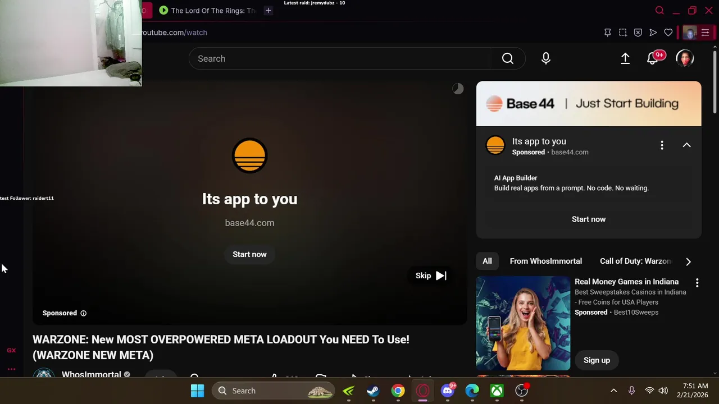Click the Opera GX taskbar icon
719x404 pixels.
(x=423, y=391)
